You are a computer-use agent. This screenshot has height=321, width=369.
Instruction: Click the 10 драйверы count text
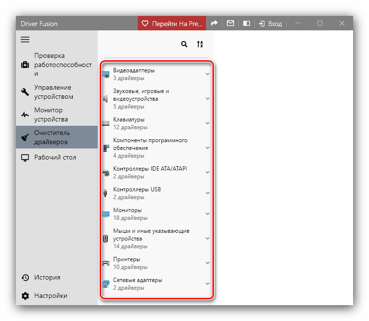click(x=130, y=267)
